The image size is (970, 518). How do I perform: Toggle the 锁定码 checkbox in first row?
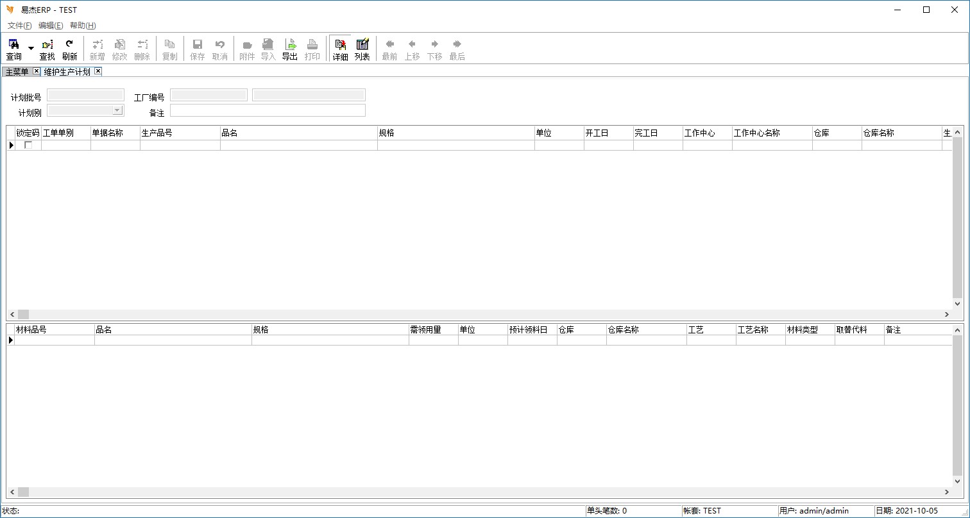point(28,146)
